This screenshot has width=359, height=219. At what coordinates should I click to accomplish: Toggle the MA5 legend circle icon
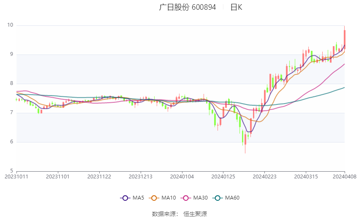point(125,198)
